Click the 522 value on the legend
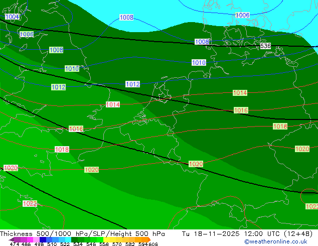Viewport: 318px width, 246px height. point(65,244)
